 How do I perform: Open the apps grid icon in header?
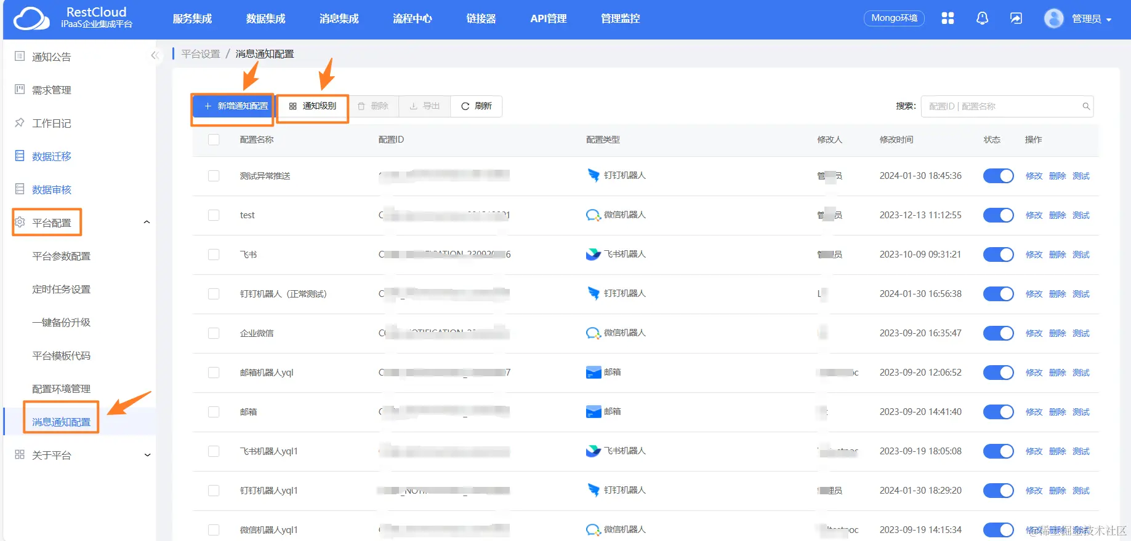tap(948, 18)
